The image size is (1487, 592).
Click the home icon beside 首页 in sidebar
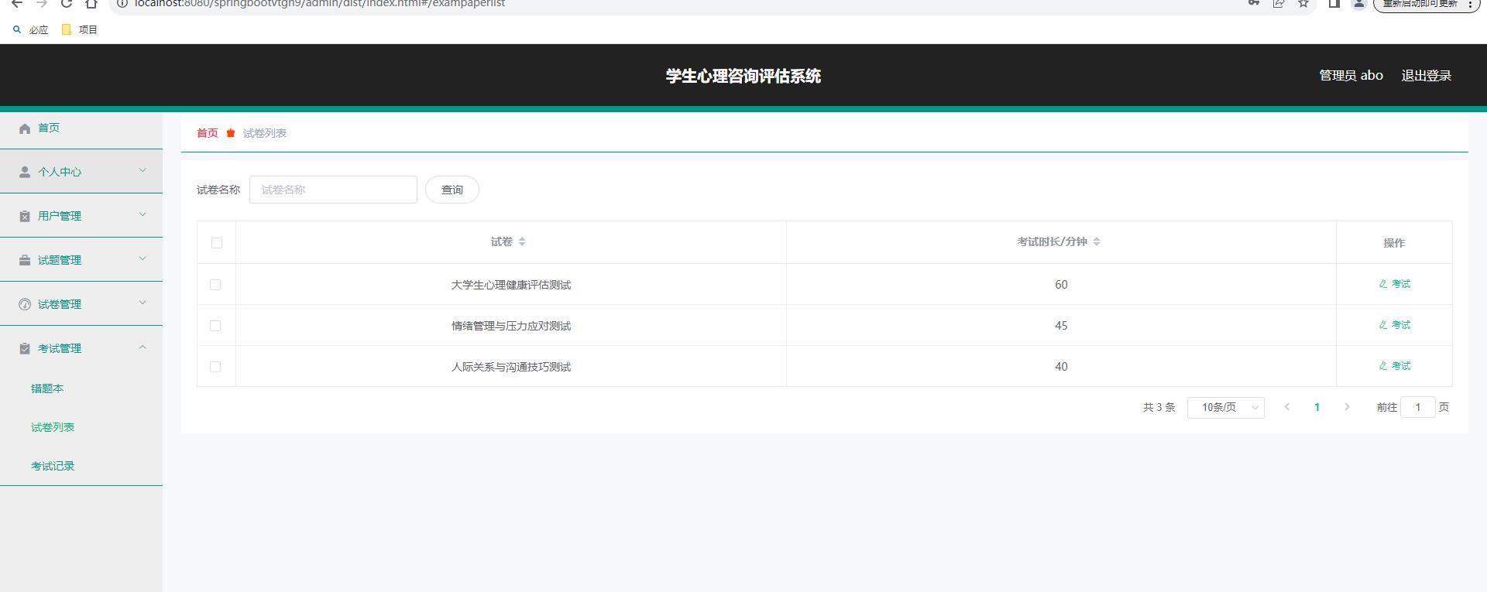[25, 128]
